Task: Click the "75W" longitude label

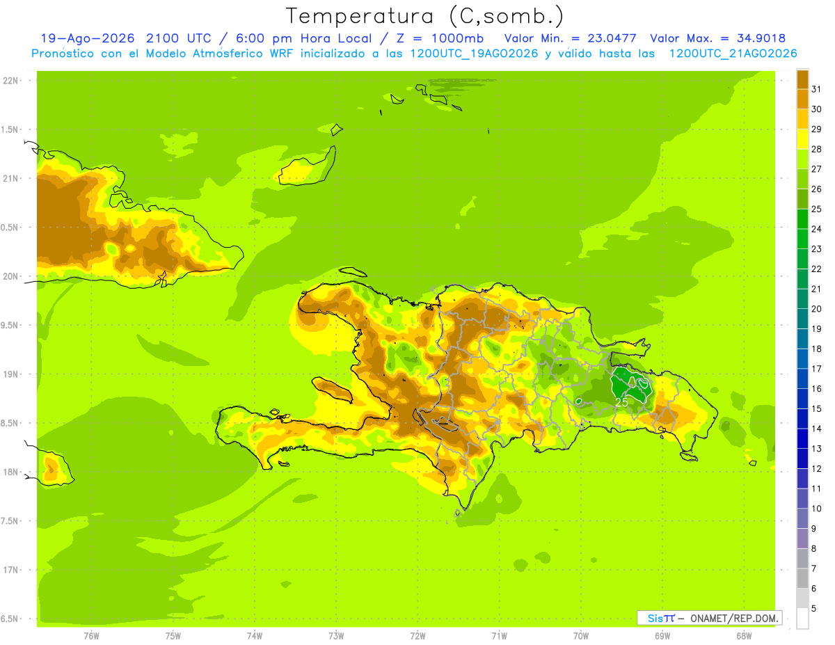Action: click(173, 636)
